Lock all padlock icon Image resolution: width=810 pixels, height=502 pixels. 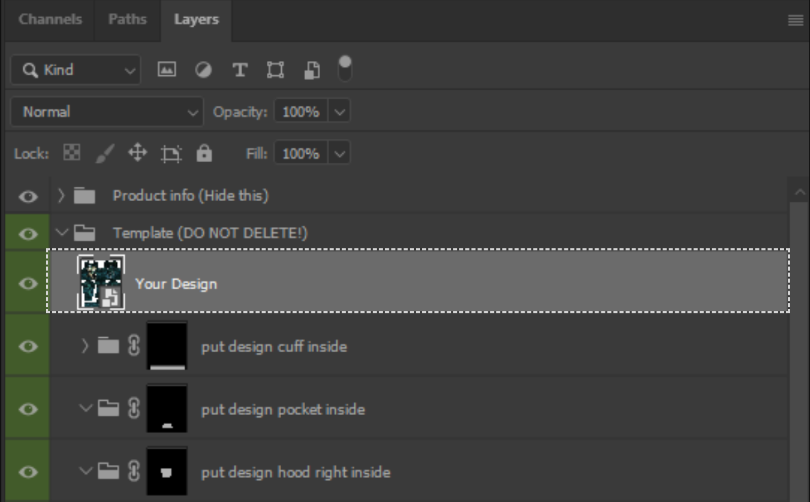204,153
